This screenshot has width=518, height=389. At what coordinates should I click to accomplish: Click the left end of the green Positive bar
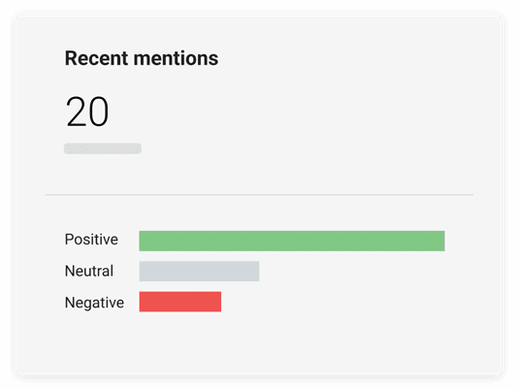(x=143, y=241)
